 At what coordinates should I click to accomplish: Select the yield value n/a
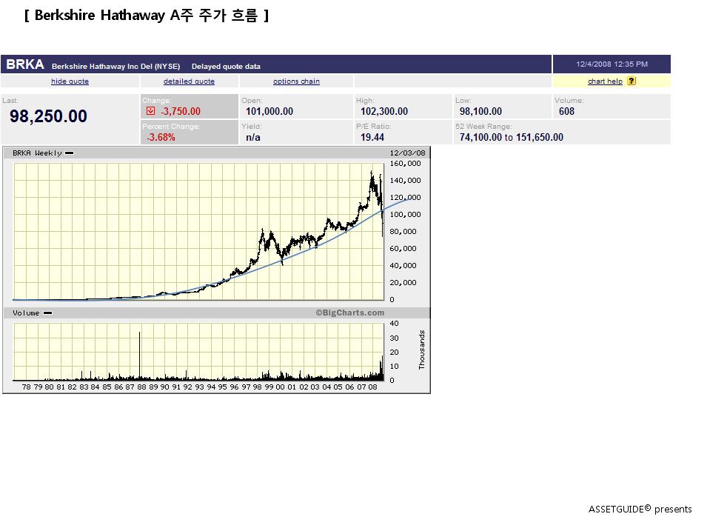coord(253,137)
